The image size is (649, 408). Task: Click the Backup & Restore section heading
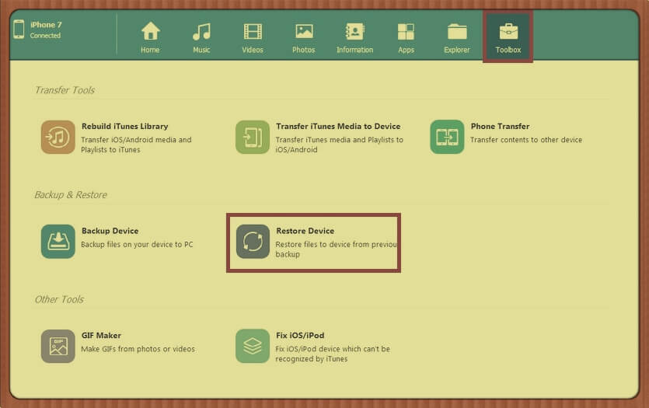tap(71, 195)
